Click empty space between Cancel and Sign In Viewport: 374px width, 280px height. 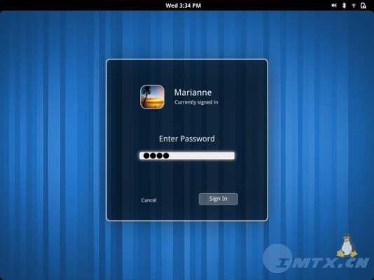coord(178,199)
